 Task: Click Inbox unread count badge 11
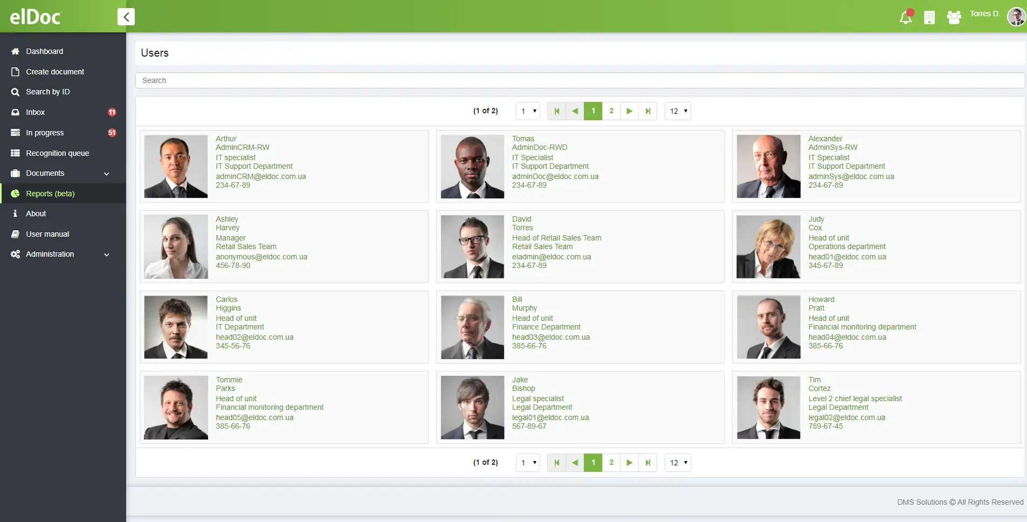[x=112, y=112]
